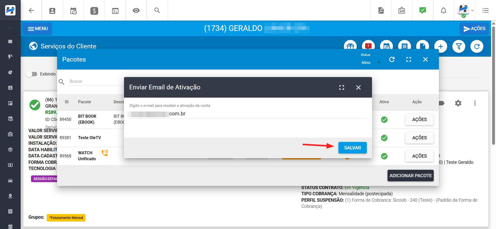Image resolution: width=496 pixels, height=229 pixels.
Task: Click the green chat check icon
Action: [x=423, y=10]
